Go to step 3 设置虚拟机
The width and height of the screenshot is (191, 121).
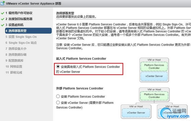pos(14,25)
